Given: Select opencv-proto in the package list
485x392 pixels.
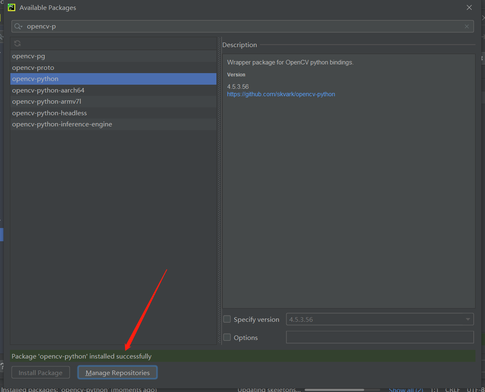Looking at the screenshot, I should pyautogui.click(x=113, y=68).
